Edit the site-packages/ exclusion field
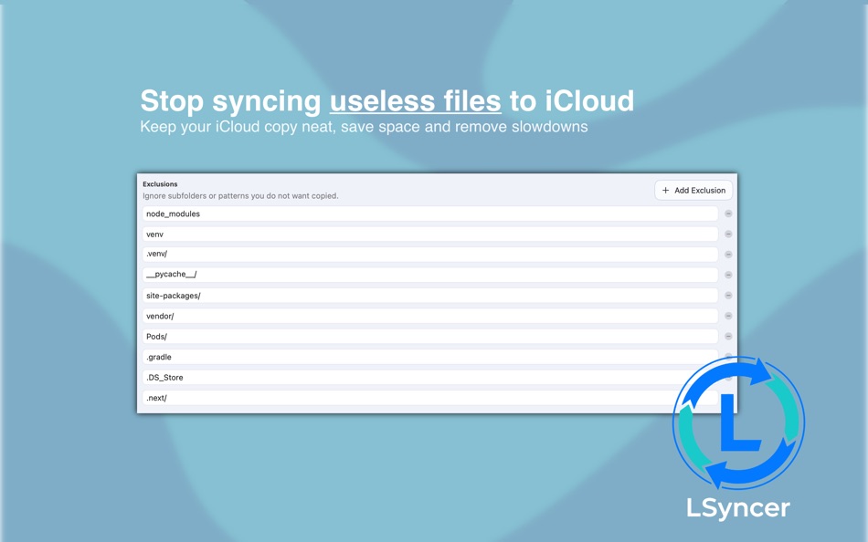This screenshot has height=542, width=868. click(430, 296)
